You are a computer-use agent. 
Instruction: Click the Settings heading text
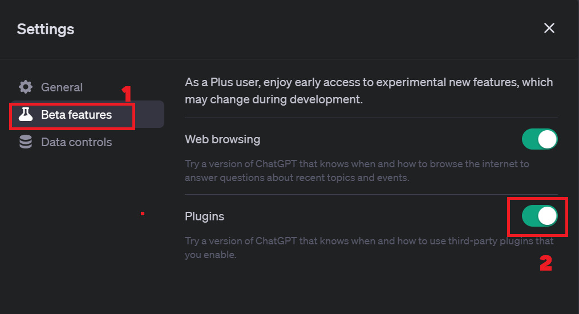pyautogui.click(x=46, y=29)
